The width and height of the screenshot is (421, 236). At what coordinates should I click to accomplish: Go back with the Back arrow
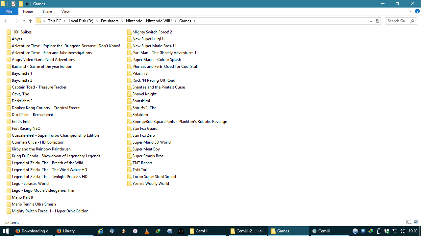(6, 21)
